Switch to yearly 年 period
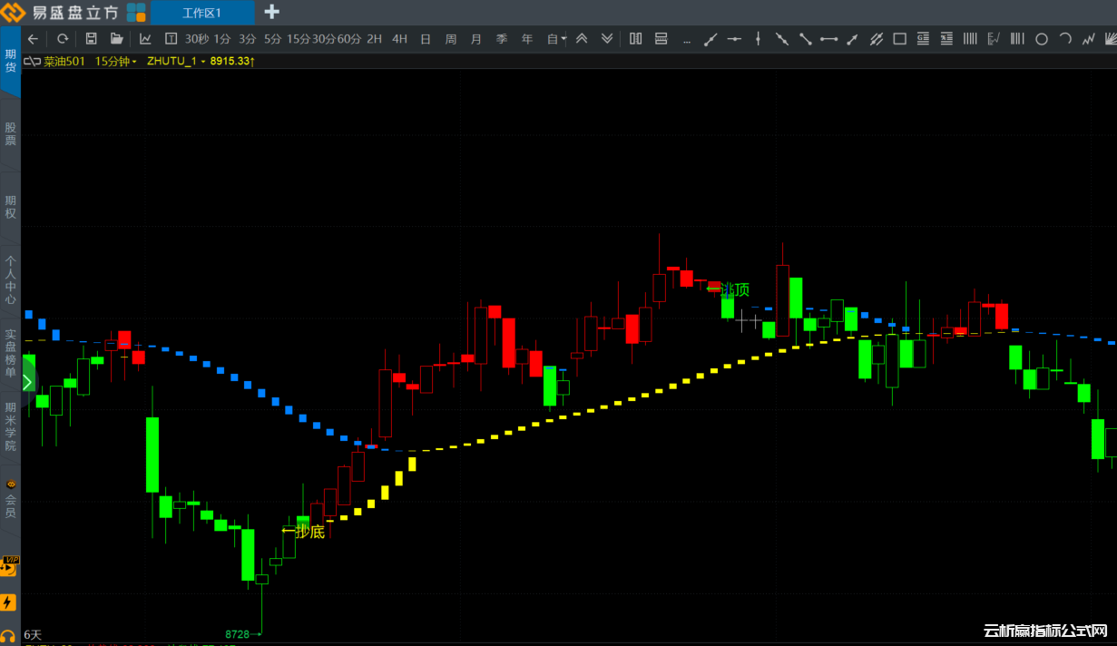Image resolution: width=1117 pixels, height=646 pixels. coord(527,39)
